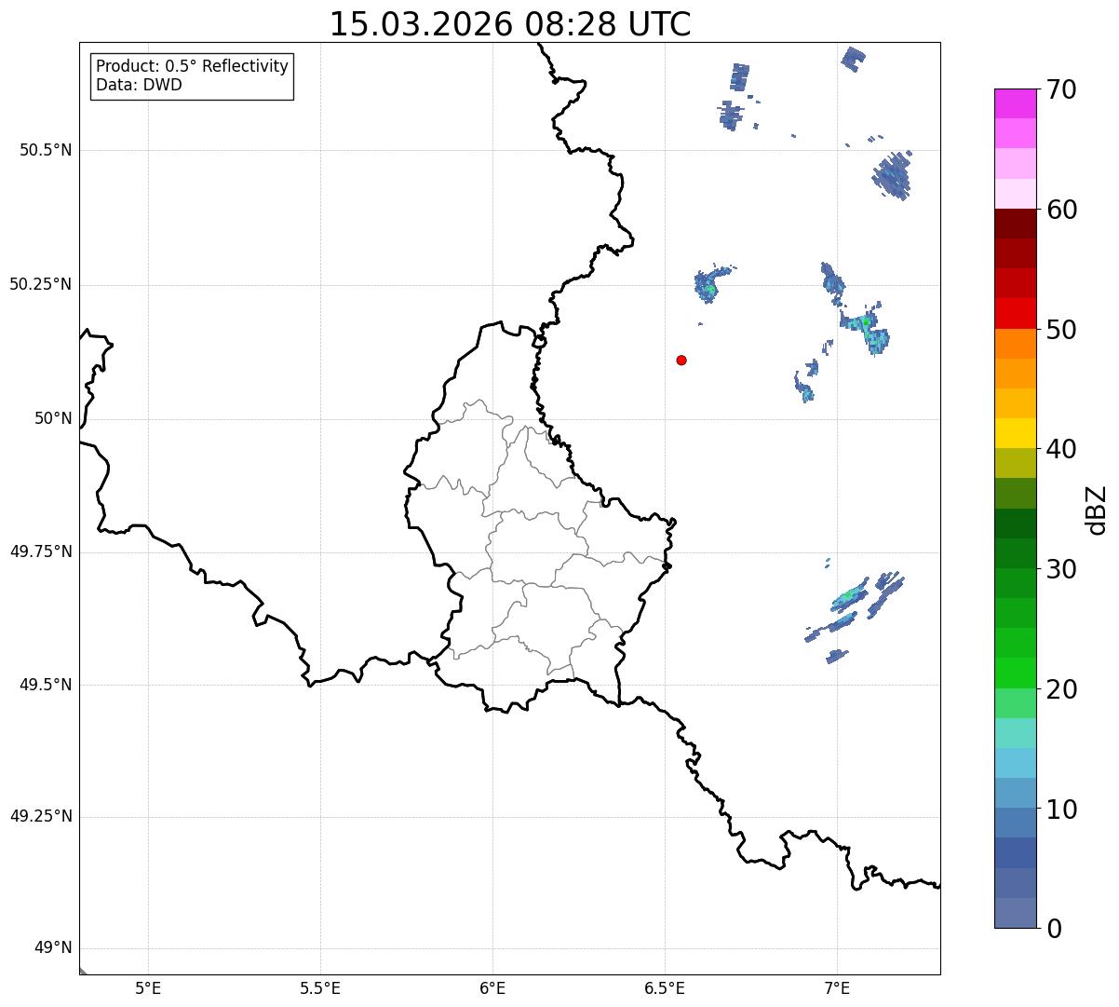Click the 'Data: DWD' text

pos(139,85)
